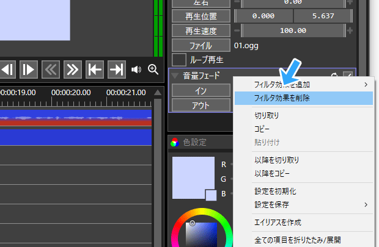This screenshot has width=379, height=247.
Task: Click the 再生位置 button
Action: point(201,16)
